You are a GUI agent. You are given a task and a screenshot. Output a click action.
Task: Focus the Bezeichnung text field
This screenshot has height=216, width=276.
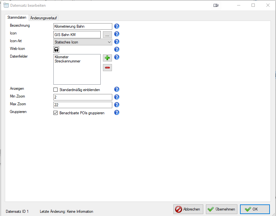click(83, 26)
